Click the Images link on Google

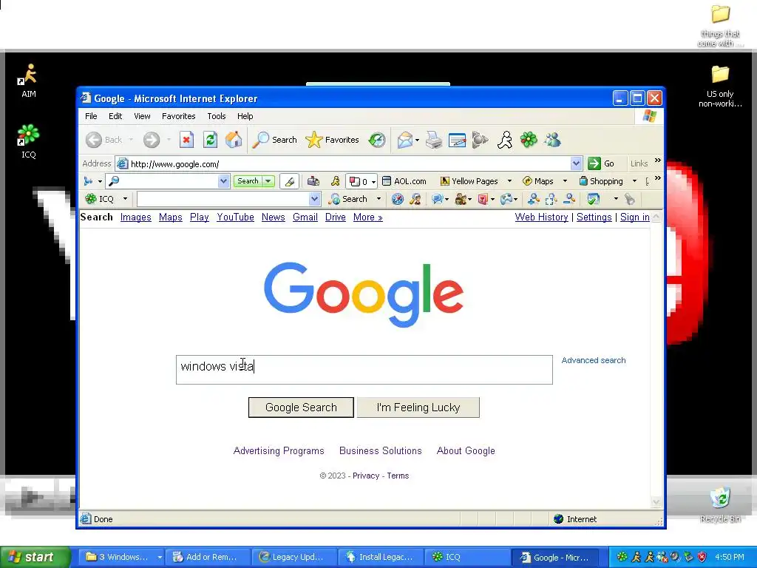(136, 217)
